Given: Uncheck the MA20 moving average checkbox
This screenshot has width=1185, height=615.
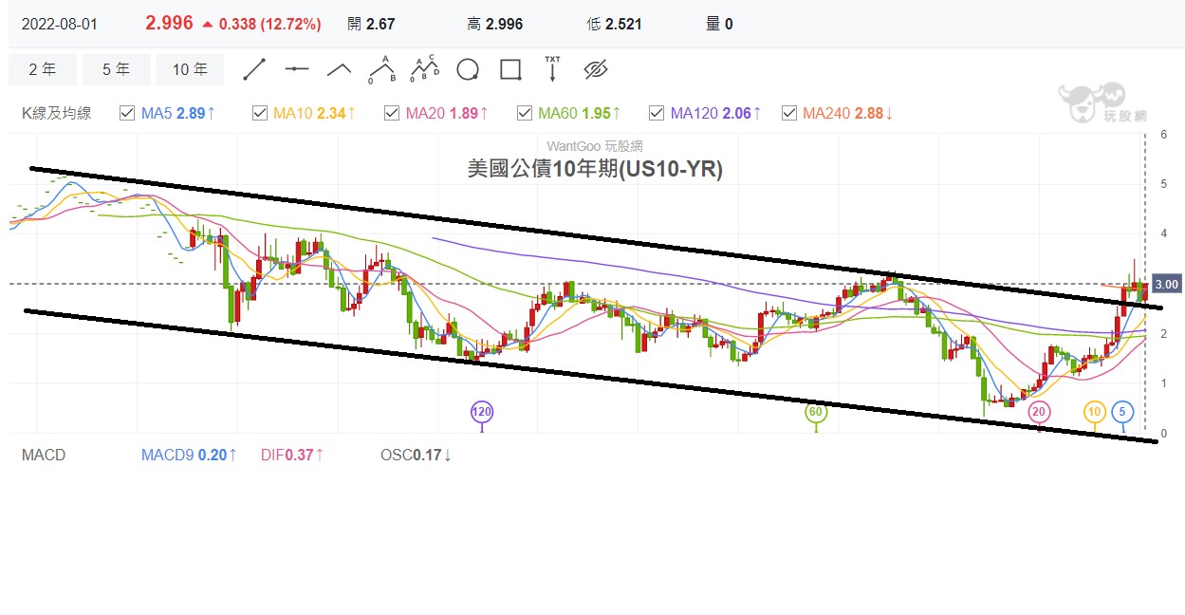Looking at the screenshot, I should click(x=392, y=113).
